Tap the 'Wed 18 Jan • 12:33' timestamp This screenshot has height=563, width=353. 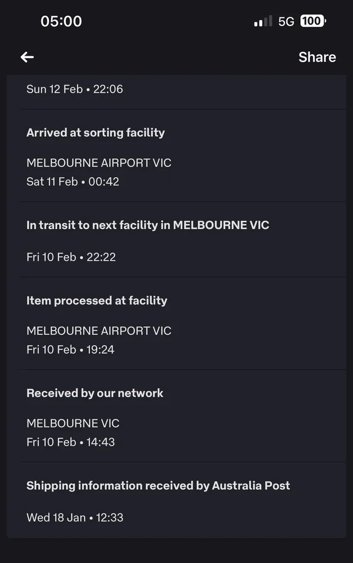[75, 517]
